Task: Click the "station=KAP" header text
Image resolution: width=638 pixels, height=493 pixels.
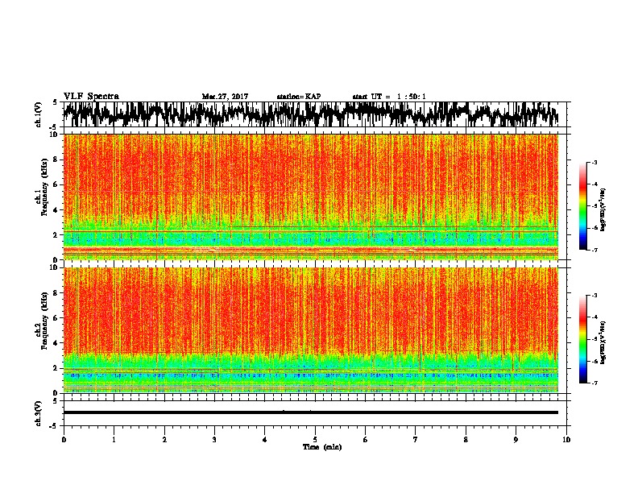Action: (299, 97)
